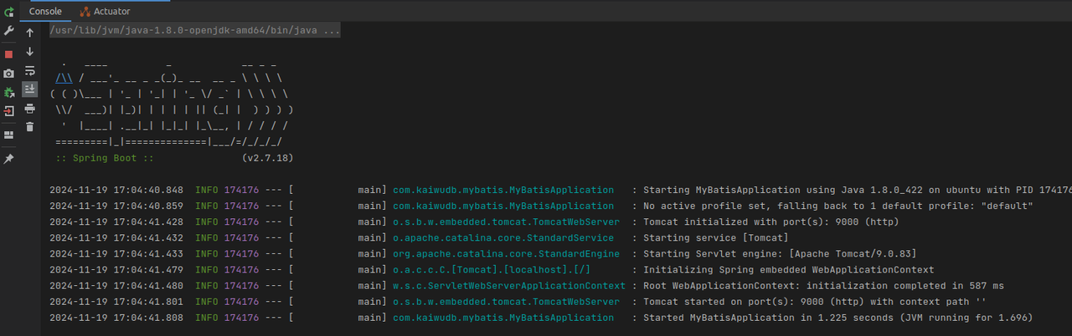Viewport: 1072px width, 336px height.
Task: Jump up the stack trace with up arrow
Action: point(30,33)
